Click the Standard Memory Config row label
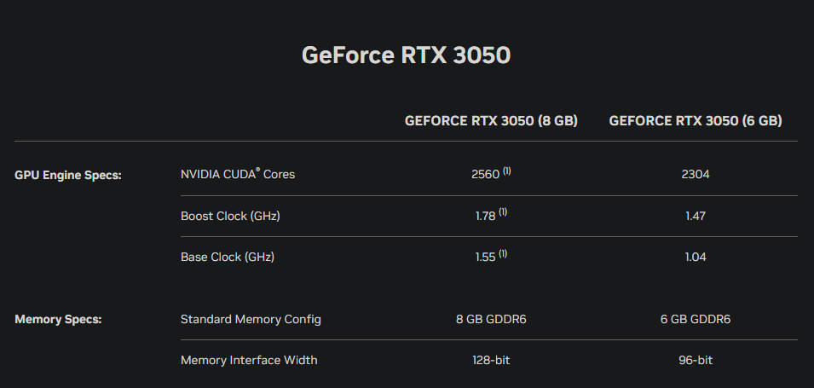The height and width of the screenshot is (388, 814). [x=251, y=320]
